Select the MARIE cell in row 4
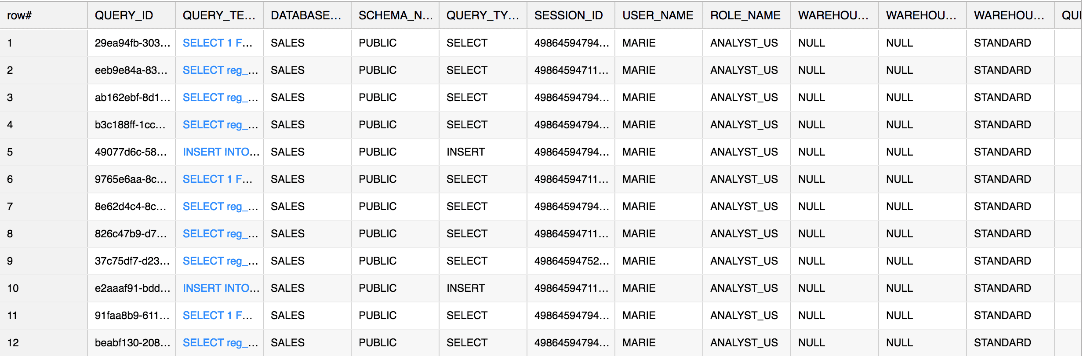 (638, 124)
